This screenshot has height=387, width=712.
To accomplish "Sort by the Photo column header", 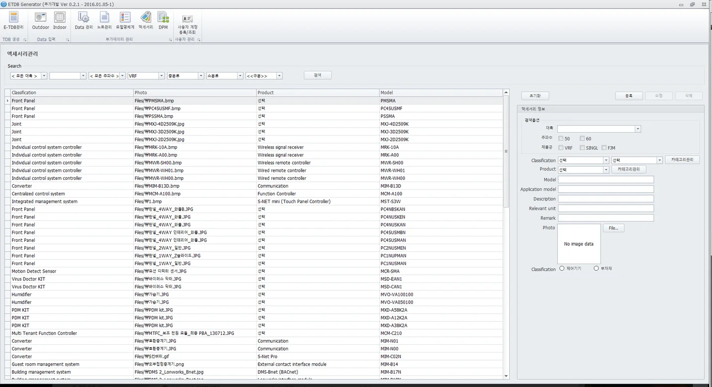I will (x=194, y=93).
